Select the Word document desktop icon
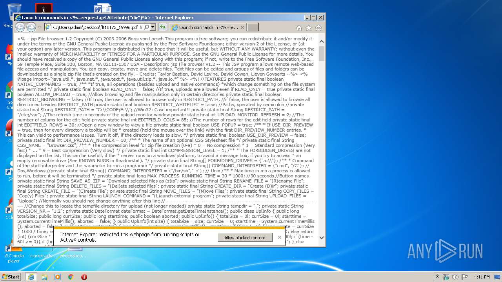 point(103,8)
